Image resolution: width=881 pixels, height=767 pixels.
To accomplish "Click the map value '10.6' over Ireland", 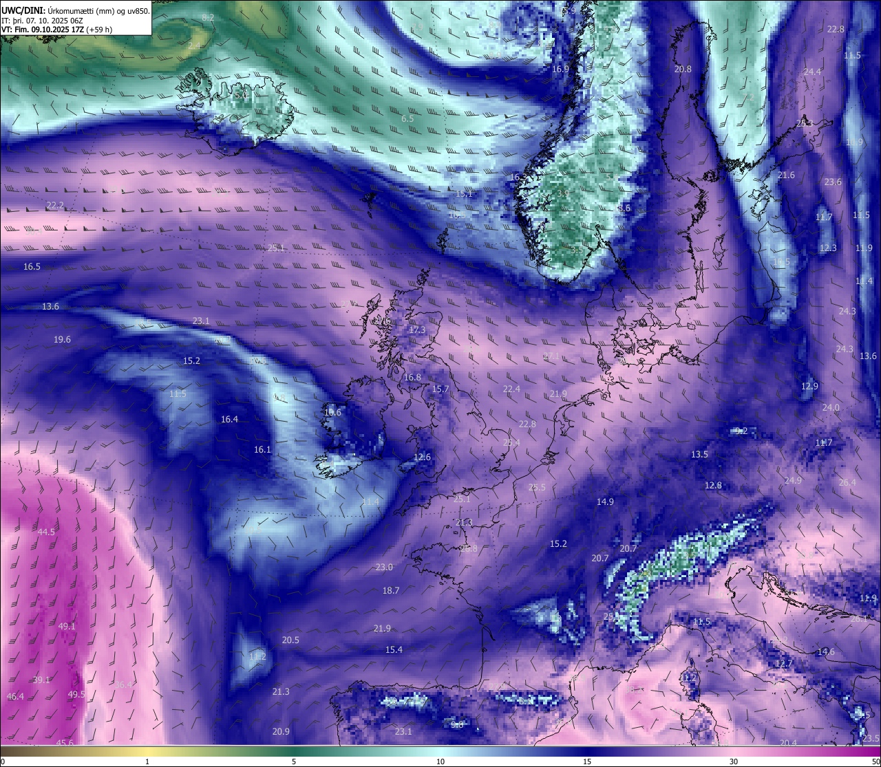I will tap(332, 413).
